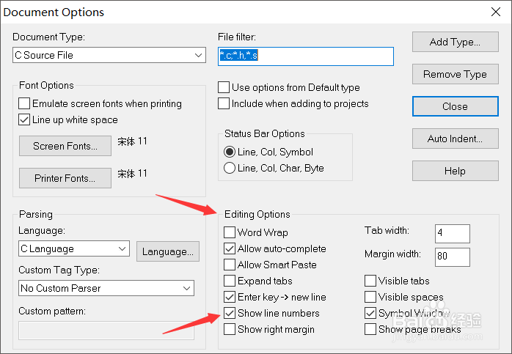512x354 pixels.
Task: Open the Custom Tag Type dropdown
Action: (186, 289)
